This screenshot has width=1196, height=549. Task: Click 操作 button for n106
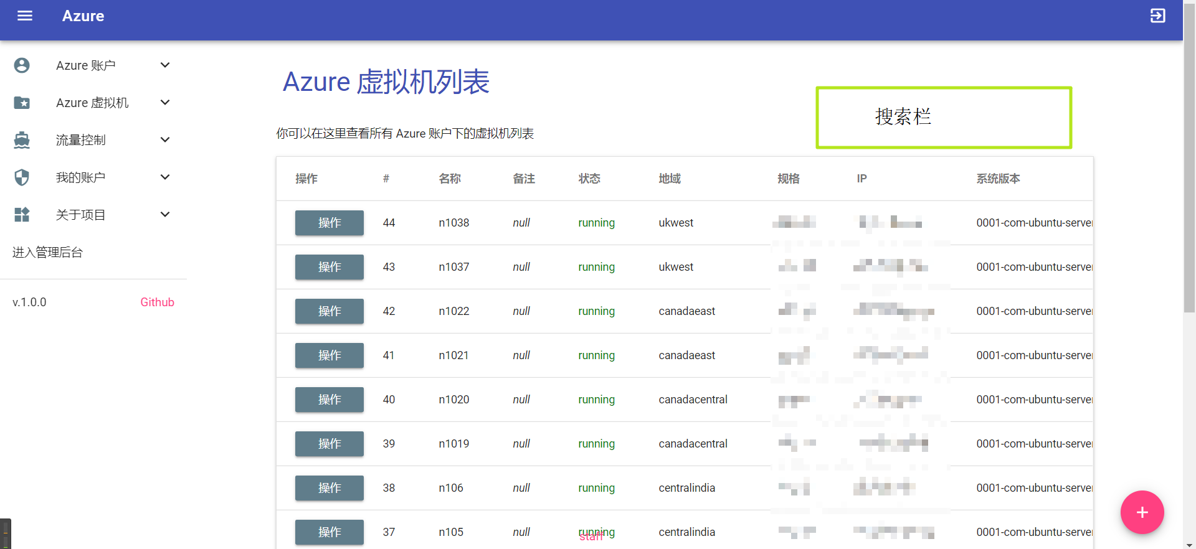tap(330, 488)
